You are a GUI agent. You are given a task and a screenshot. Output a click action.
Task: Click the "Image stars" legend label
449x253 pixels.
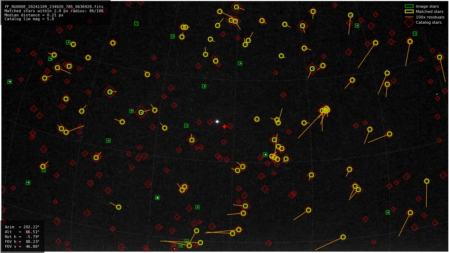click(427, 6)
